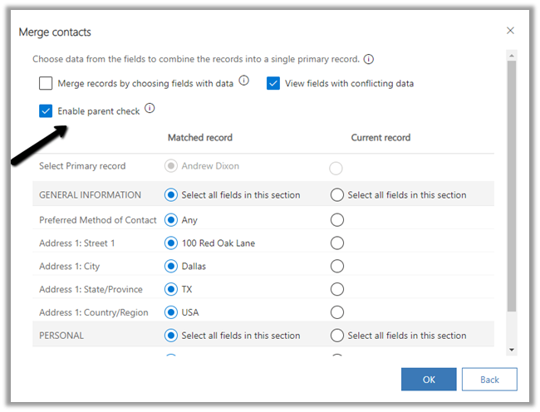540x412 pixels.
Task: Click info icon beside Enable parent check
Action: pyautogui.click(x=150, y=109)
